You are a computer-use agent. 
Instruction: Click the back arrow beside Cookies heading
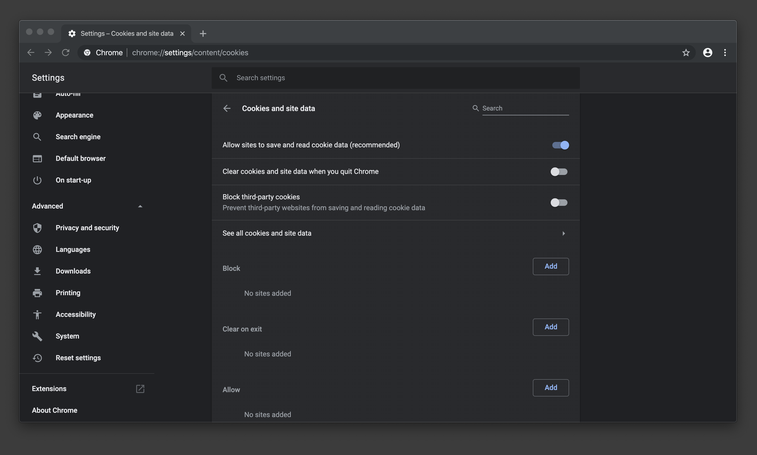coord(227,108)
